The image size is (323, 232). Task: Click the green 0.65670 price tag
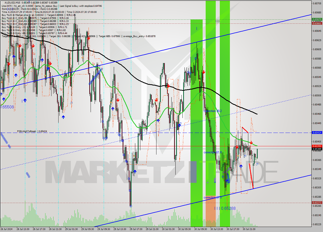[317, 19]
